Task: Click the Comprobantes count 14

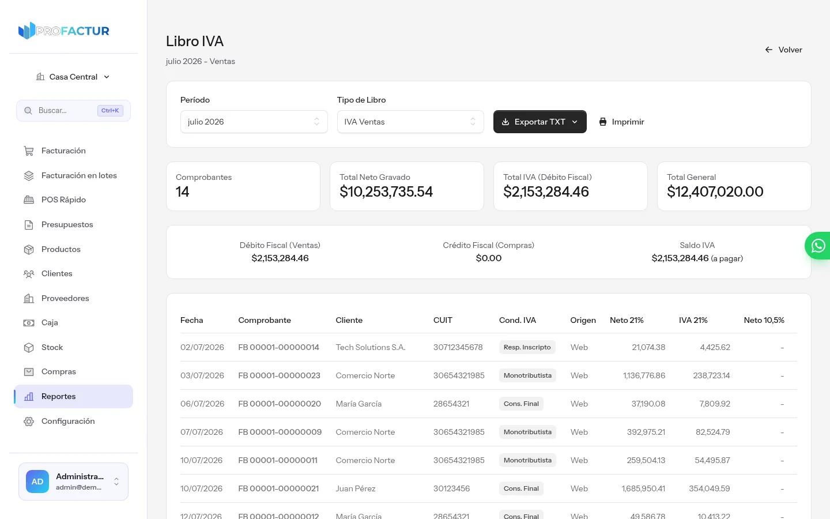Action: 183,191
